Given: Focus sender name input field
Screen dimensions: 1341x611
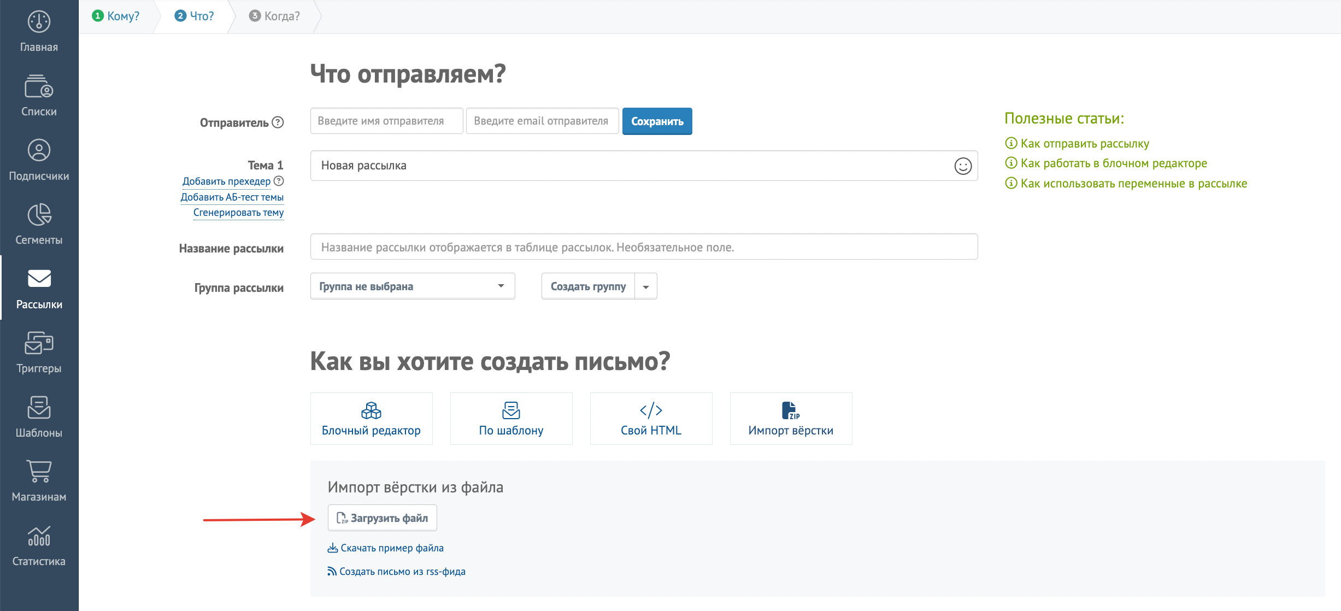Looking at the screenshot, I should pos(387,121).
